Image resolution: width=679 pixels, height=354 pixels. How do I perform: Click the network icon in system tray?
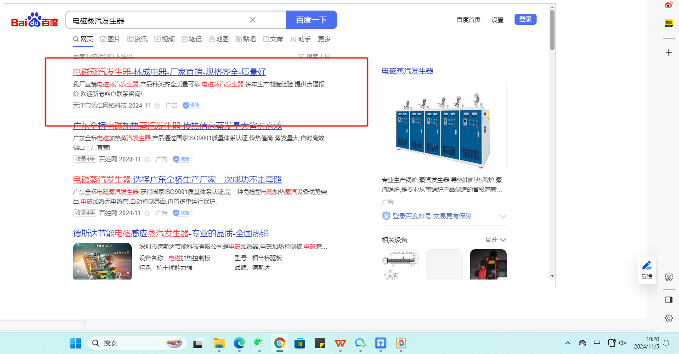[x=611, y=343]
